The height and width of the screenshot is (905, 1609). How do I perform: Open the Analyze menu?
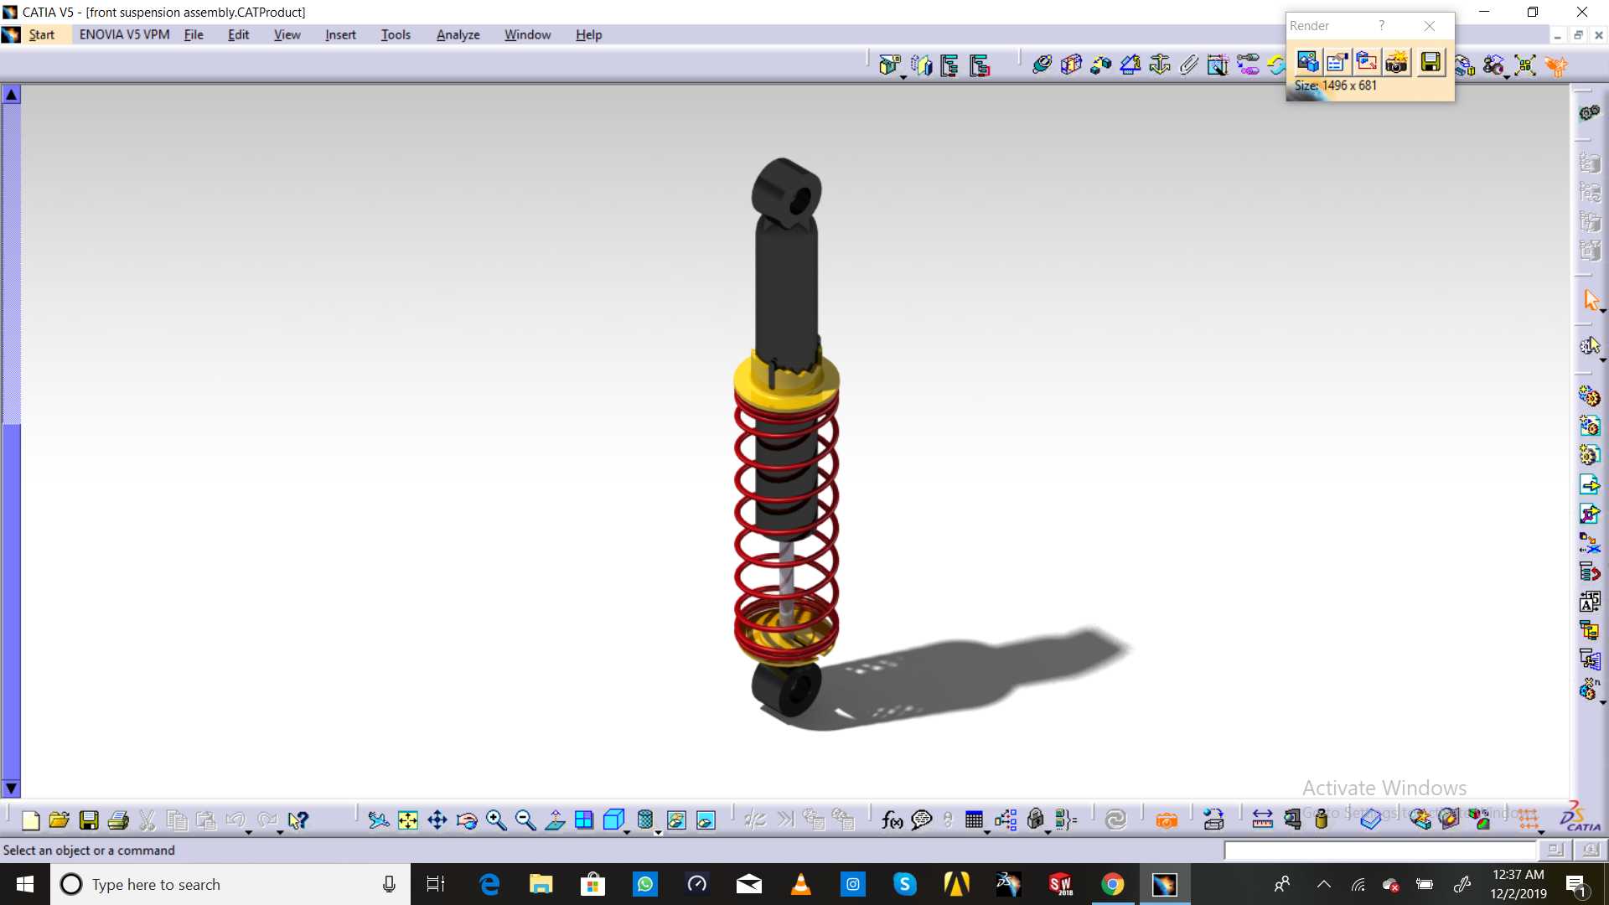tap(458, 34)
